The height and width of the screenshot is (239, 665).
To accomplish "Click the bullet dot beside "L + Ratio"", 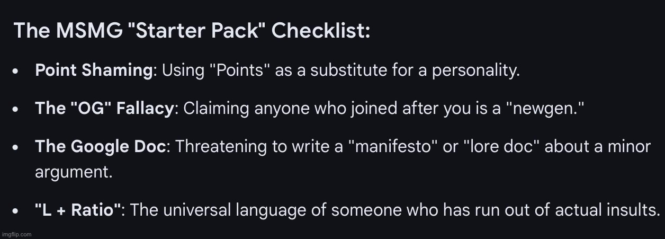I will click(x=16, y=211).
